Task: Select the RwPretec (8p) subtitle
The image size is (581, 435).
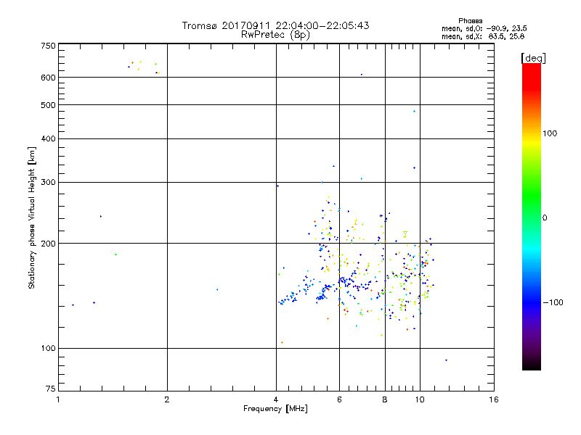Action: tap(275, 34)
